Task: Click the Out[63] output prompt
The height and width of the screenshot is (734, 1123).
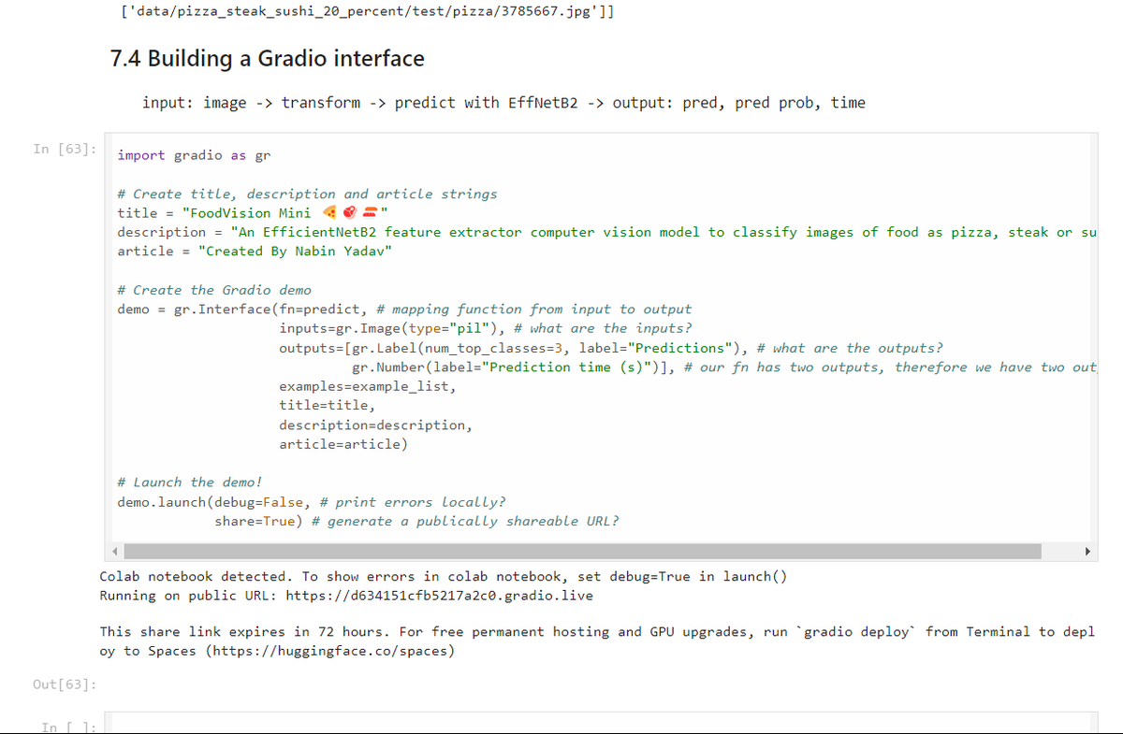Action: point(65,684)
